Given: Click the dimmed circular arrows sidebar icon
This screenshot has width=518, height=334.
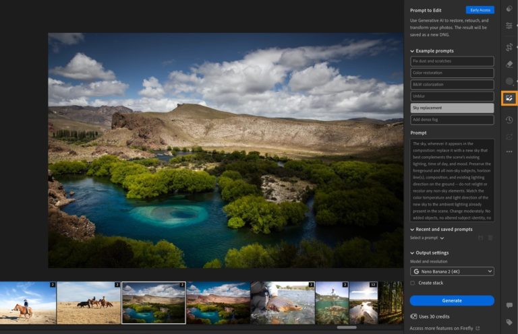Looking at the screenshot, I should tap(509, 137).
